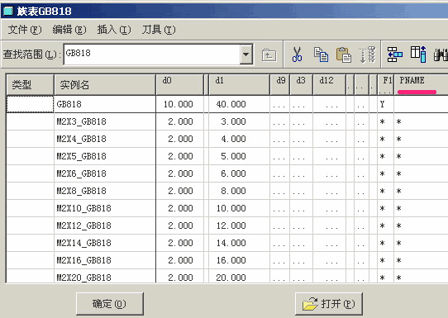Screen dimensions: 448x318
Task: Click the insert instance row icon
Action: click(x=395, y=55)
